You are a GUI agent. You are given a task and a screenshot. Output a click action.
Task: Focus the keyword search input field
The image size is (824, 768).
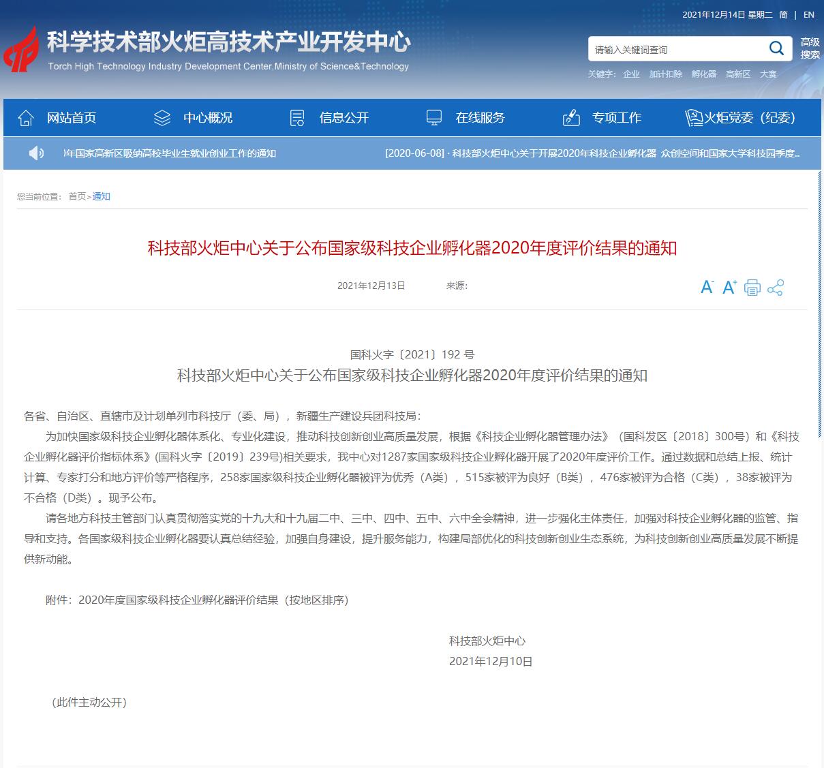click(675, 49)
